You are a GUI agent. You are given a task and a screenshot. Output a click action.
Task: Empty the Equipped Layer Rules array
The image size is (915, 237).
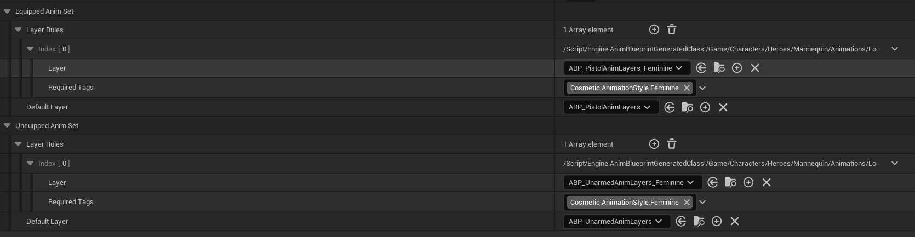tap(672, 30)
